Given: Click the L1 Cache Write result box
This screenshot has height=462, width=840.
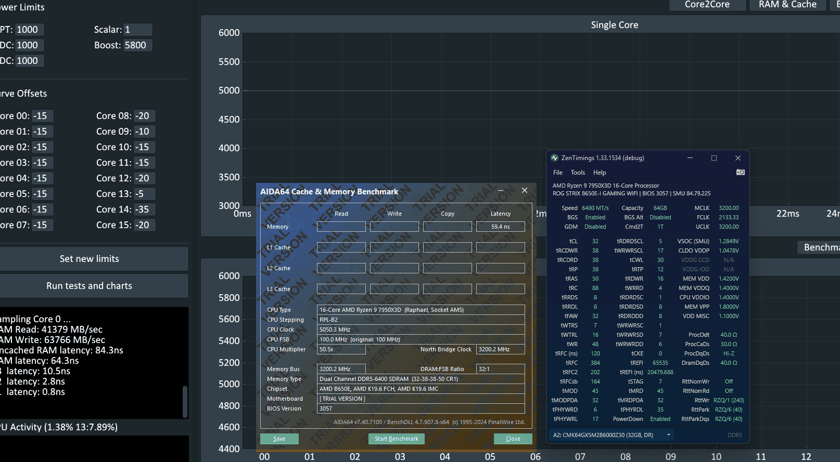Looking at the screenshot, I should tap(394, 247).
